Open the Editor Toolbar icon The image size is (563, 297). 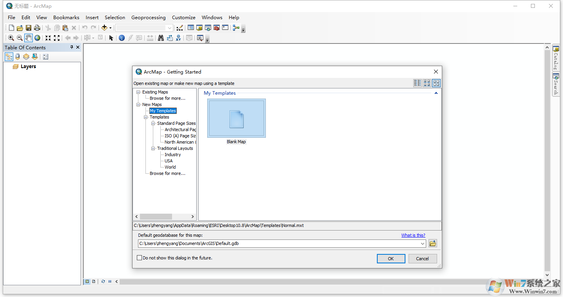180,28
